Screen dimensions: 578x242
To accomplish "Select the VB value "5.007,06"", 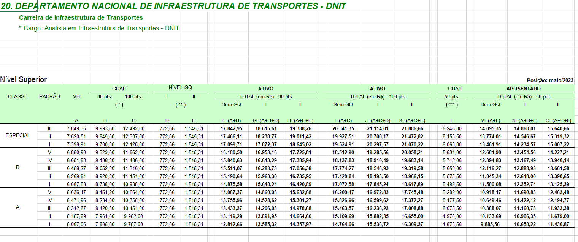I will (76, 224).
